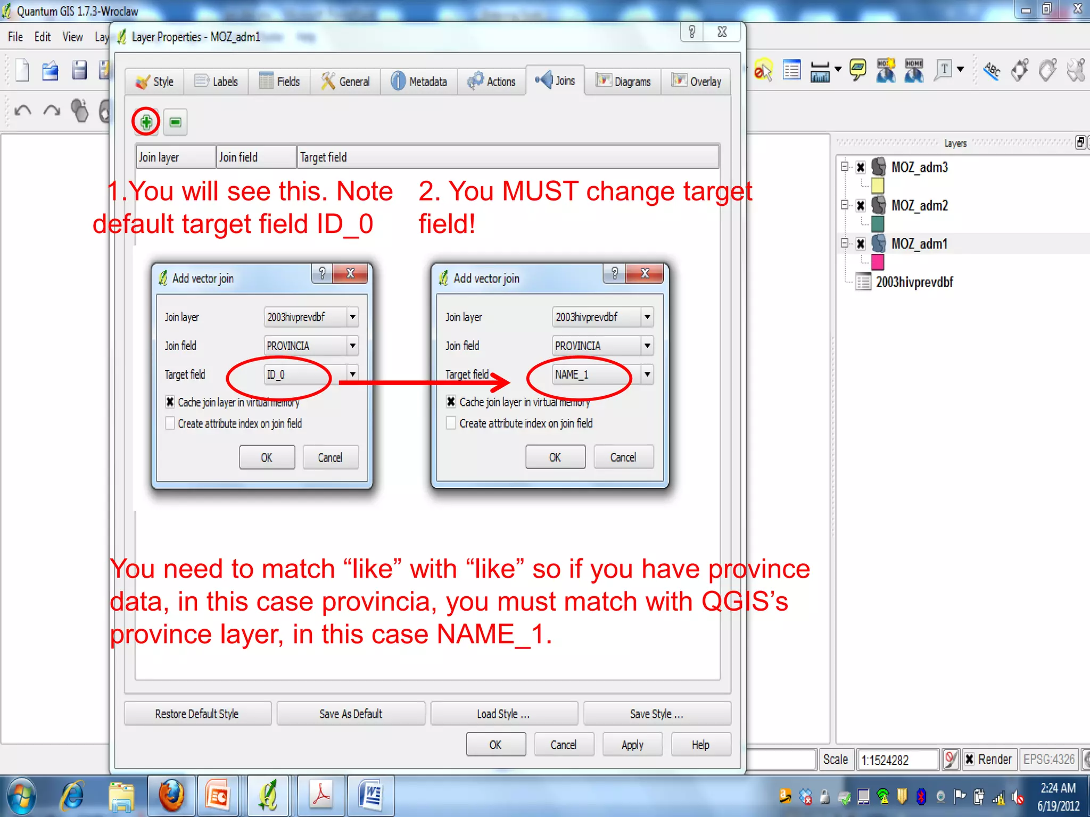Select the 2003hivprevdbf table layer
1090x817 pixels.
(x=914, y=282)
